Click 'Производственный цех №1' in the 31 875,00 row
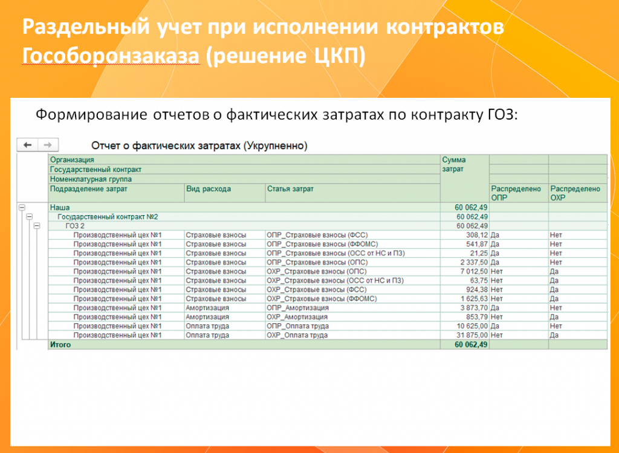The width and height of the screenshot is (619, 453). tap(117, 335)
